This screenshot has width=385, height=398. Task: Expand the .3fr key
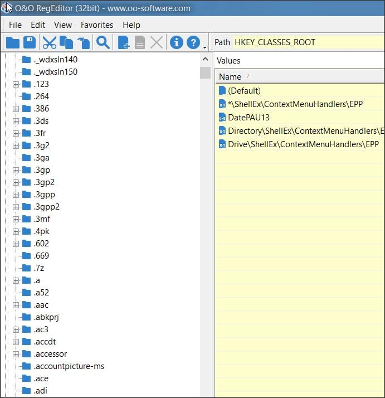(16, 133)
